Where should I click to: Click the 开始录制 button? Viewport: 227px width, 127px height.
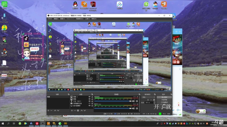point(164,100)
